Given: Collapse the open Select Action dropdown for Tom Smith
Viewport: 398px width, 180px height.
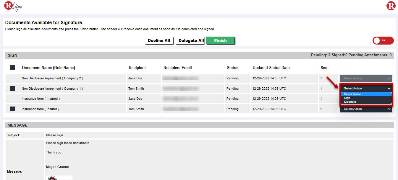Looking at the screenshot, I should (366, 89).
